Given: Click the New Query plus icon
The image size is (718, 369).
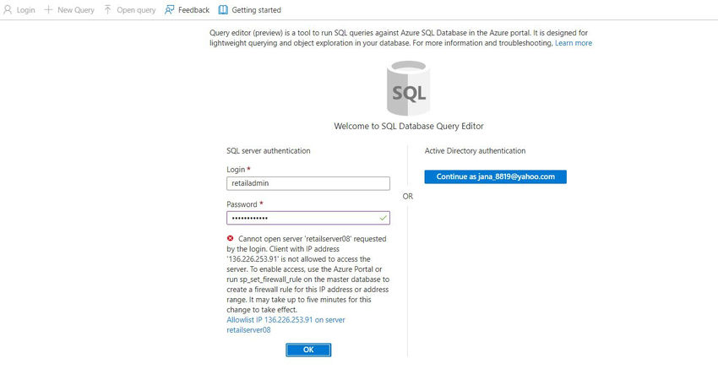Looking at the screenshot, I should [x=48, y=9].
